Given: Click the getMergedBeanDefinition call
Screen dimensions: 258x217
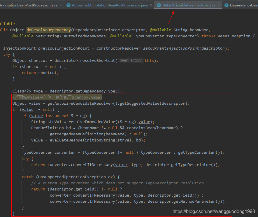Looking at the screenshot, I should [x=77, y=134].
